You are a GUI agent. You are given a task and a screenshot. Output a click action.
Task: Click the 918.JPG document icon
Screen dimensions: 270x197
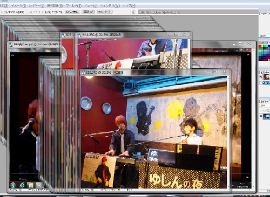click(79, 35)
